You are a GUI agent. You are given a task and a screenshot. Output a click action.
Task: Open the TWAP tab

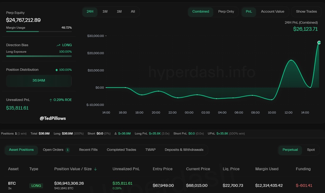click(x=150, y=150)
